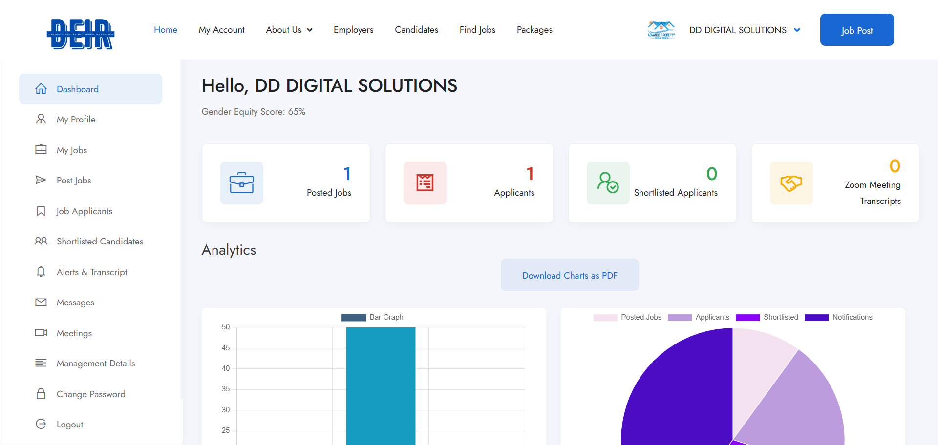938x445 pixels.
Task: Click the Alerts & Transcript bell icon
Action: point(41,272)
